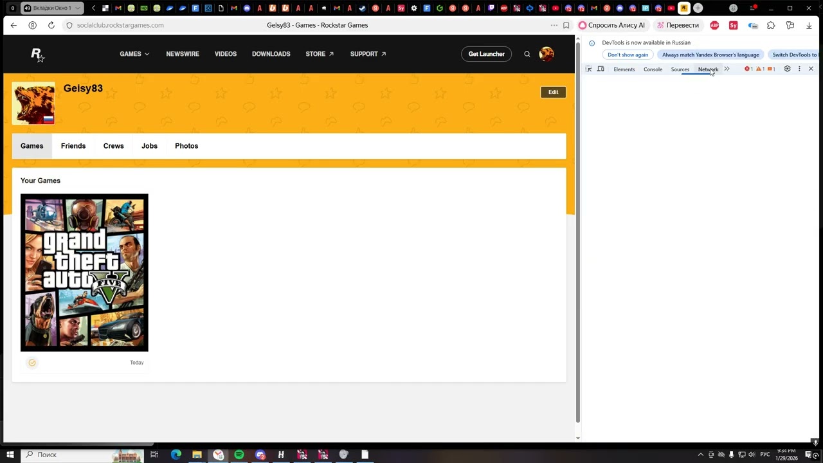Open the DOWNLOADS page
This screenshot has height=463, width=823.
[x=271, y=54]
